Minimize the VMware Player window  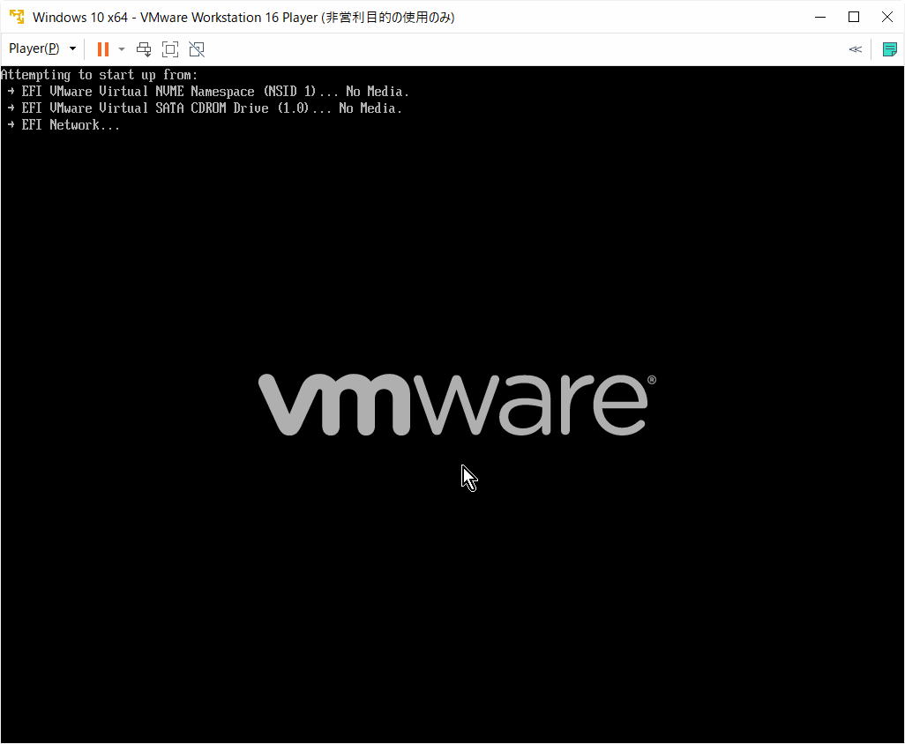click(820, 17)
